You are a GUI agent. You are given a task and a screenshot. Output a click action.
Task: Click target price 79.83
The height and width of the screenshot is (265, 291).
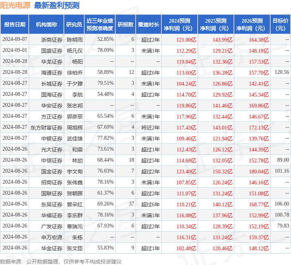pyautogui.click(x=283, y=226)
